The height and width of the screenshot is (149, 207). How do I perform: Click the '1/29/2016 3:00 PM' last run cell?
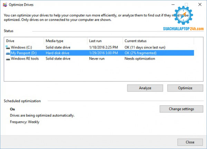pyautogui.click(x=103, y=53)
